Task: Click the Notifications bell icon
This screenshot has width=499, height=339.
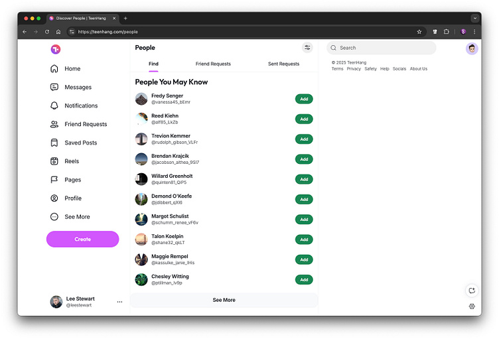Action: point(54,105)
